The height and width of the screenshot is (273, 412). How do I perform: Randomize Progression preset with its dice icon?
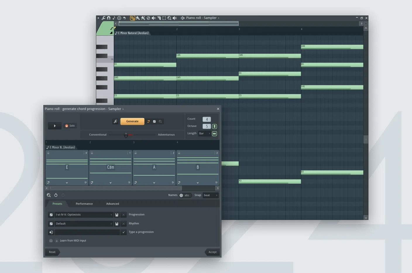click(x=51, y=215)
